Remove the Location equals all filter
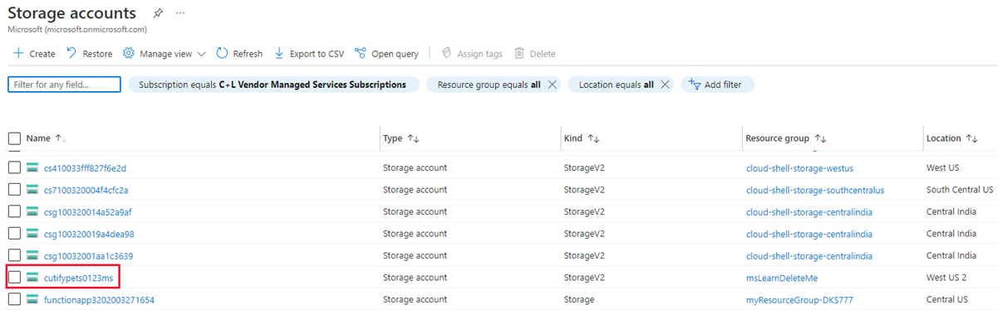Image resolution: width=998 pixels, height=310 pixels. (x=665, y=85)
